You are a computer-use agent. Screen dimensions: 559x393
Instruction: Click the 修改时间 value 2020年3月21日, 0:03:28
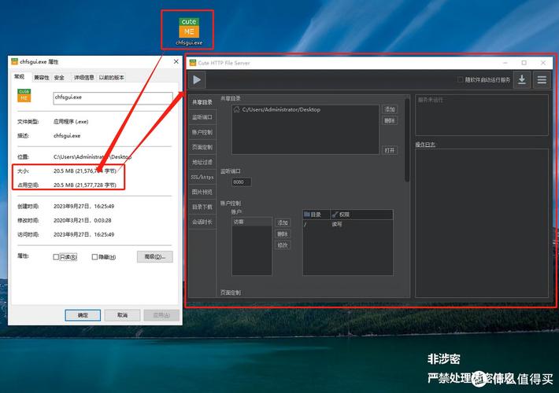tap(83, 221)
